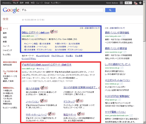Click +1 badge beside shop.epson.jp
Image resolution: width=146 pixels, height=124 pixels.
tap(119, 100)
